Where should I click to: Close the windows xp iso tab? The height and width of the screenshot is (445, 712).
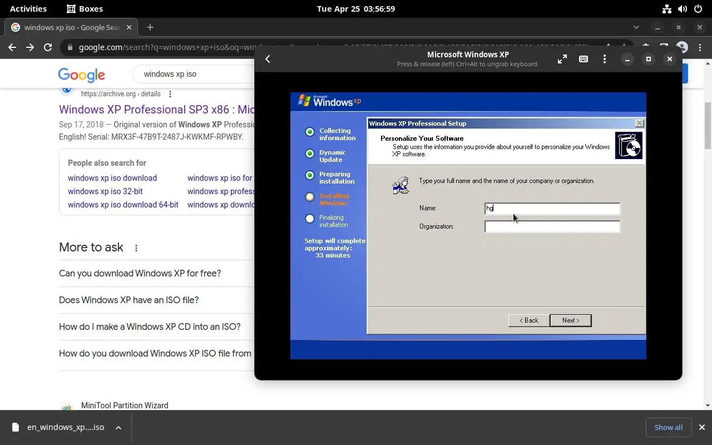click(129, 27)
